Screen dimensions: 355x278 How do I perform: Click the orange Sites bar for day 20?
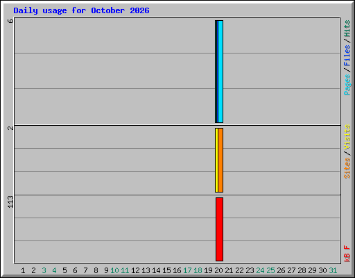coord(220,160)
